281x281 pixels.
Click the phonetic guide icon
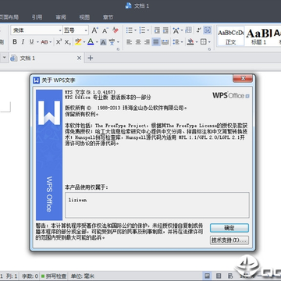coord(112,41)
